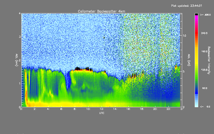
Task: Click the 1 km tick on the left axis
Action: click(20, 84)
